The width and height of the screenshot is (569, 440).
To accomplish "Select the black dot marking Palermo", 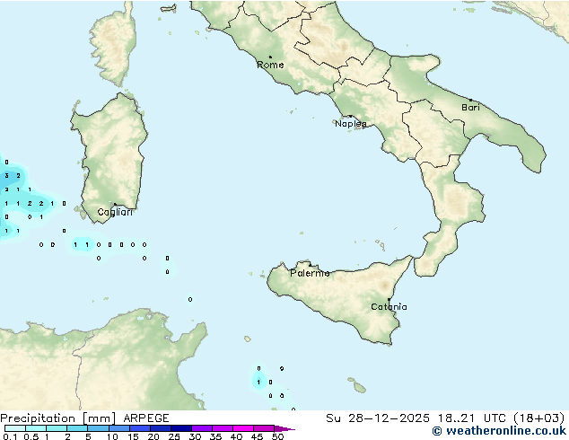I will [310, 265].
